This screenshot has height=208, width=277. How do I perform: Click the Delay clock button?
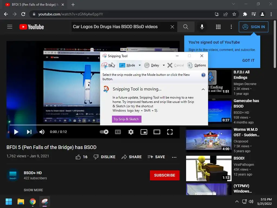151,65
